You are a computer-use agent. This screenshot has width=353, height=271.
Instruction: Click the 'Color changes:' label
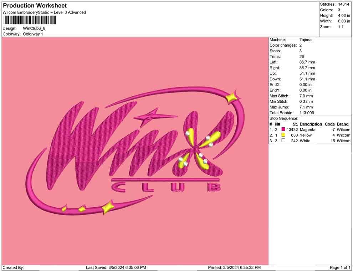click(283, 46)
